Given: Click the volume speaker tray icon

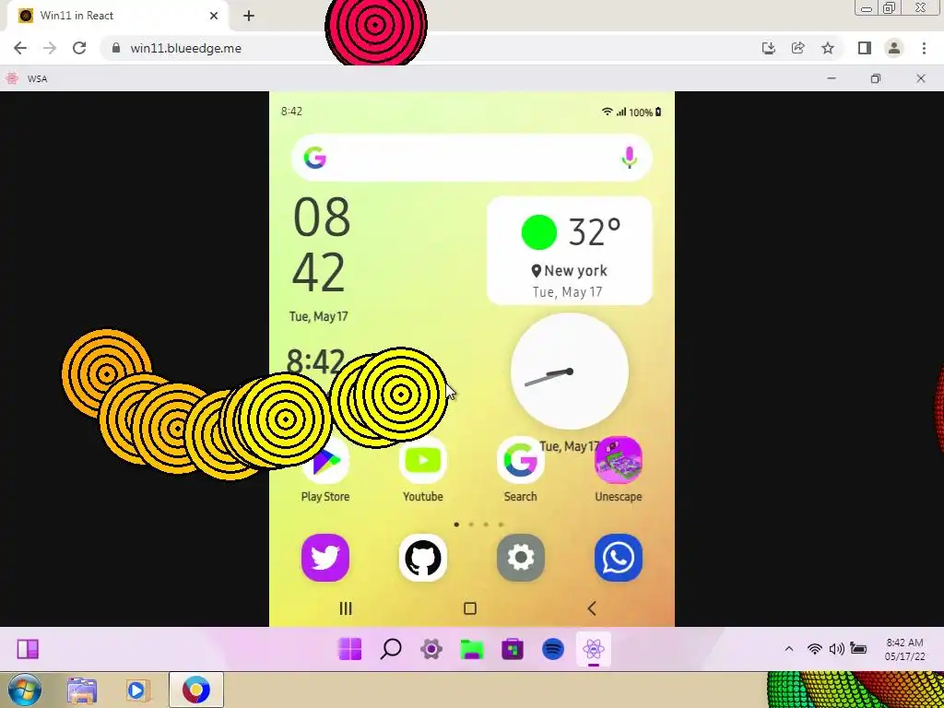Looking at the screenshot, I should [x=836, y=649].
